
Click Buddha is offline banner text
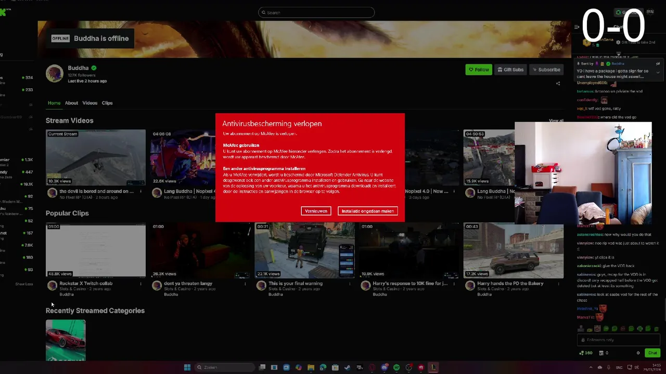click(x=101, y=38)
